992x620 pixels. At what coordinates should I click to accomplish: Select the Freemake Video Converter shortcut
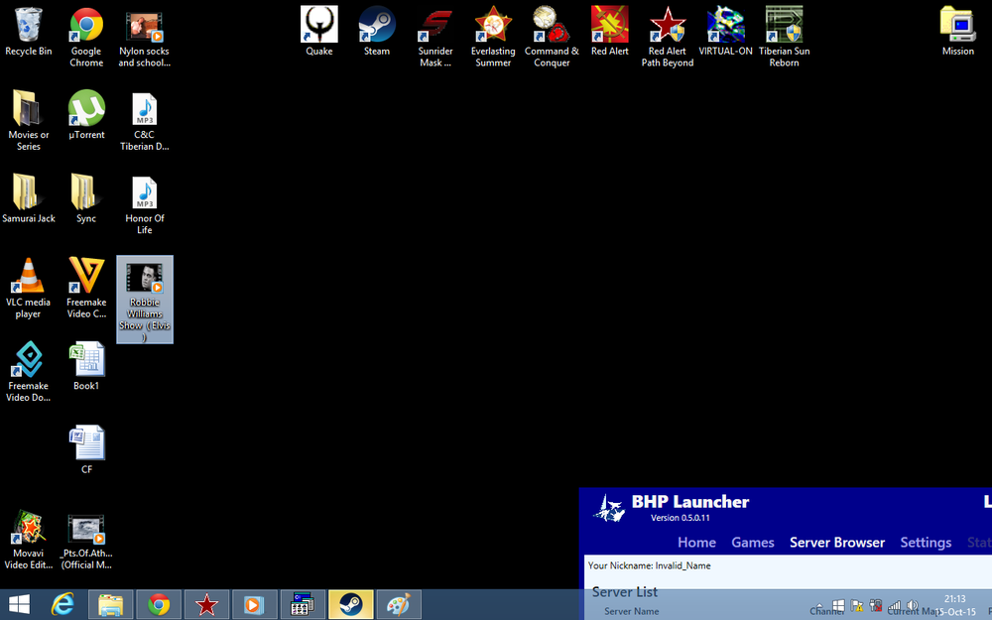[86, 288]
